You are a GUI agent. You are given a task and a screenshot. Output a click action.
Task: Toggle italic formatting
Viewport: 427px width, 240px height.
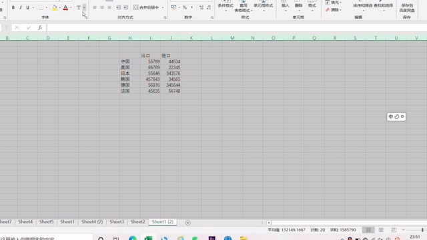[21, 7]
